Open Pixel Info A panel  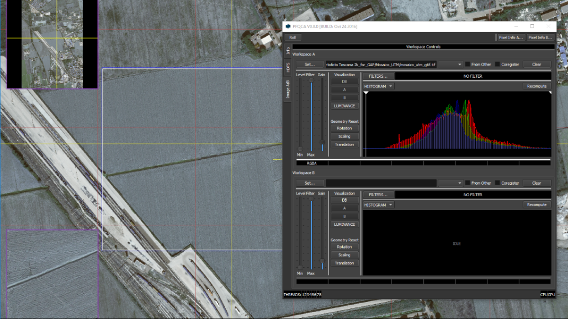coord(510,38)
